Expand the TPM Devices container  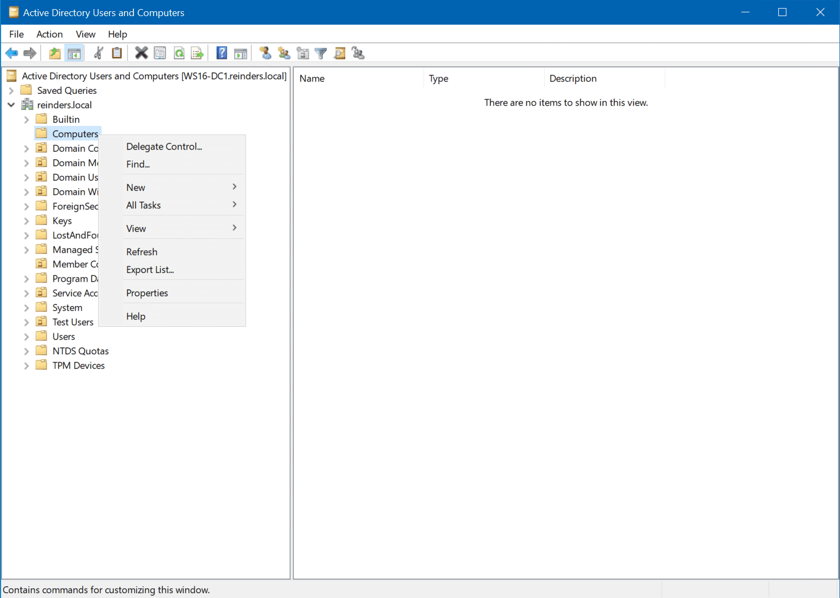26,365
